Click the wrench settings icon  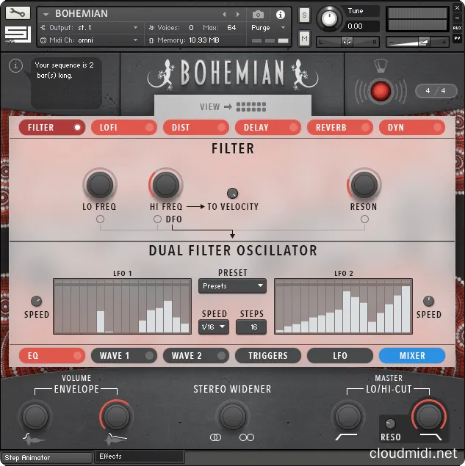tap(18, 13)
